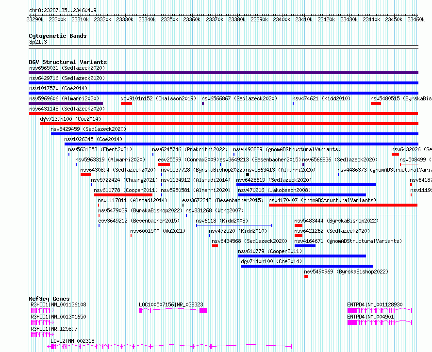Click the DGV Structural Variants track title
This screenshot has width=432, height=352.
pos(68,62)
